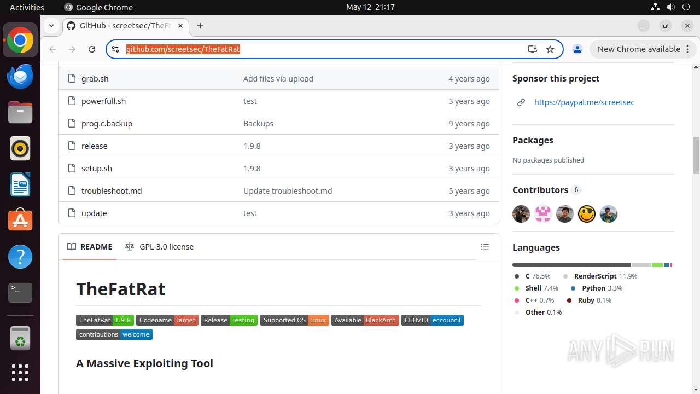Open the setup.sh file
The image size is (700, 394).
[x=97, y=169]
